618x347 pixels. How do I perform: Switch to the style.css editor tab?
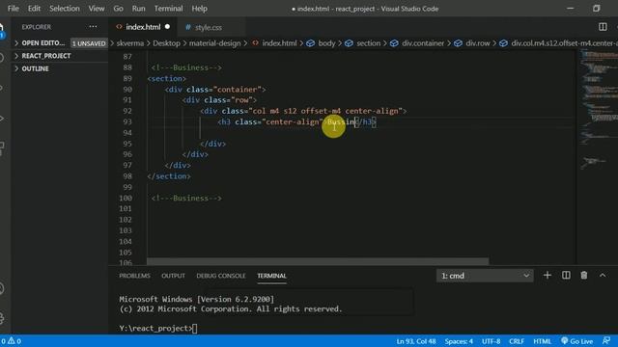209,27
